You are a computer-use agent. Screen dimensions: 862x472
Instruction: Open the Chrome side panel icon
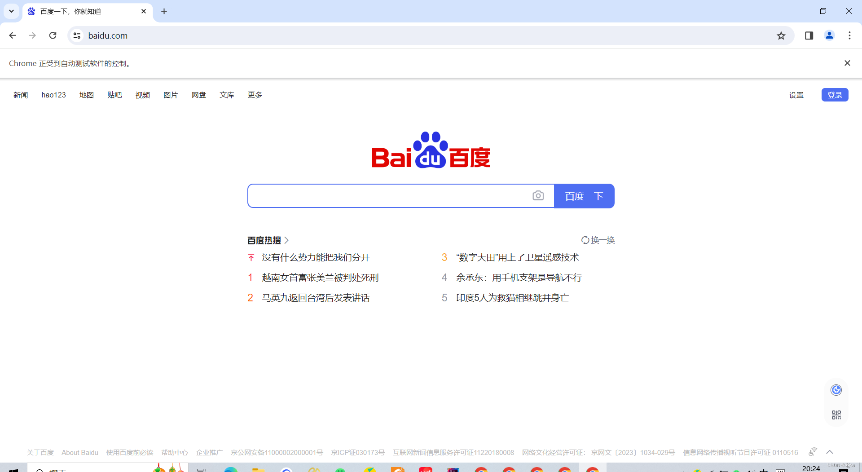click(809, 35)
